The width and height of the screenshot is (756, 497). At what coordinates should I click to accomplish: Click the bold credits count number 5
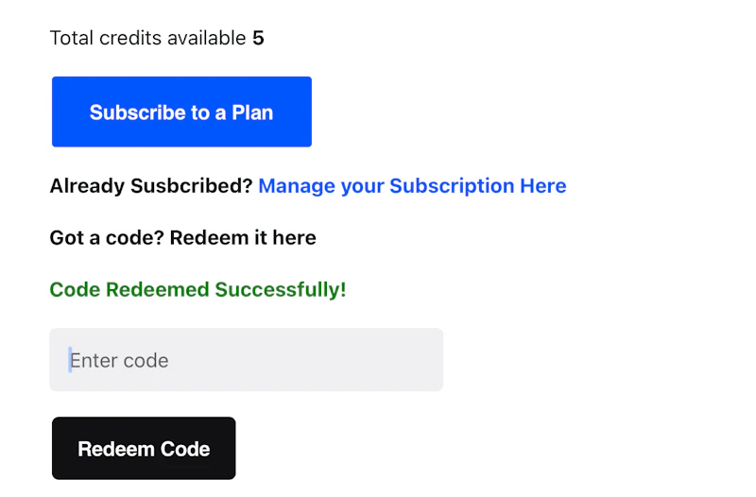258,39
